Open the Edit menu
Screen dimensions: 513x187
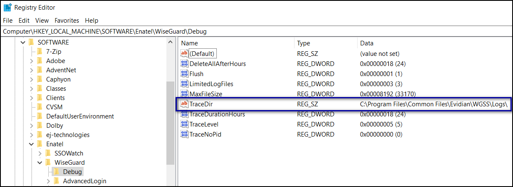(x=24, y=21)
